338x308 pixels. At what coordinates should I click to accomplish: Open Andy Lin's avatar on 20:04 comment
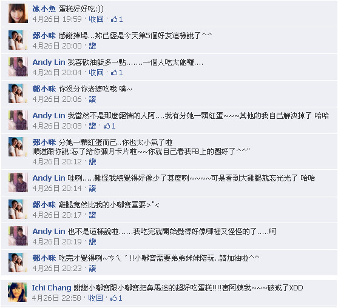coord(18,67)
